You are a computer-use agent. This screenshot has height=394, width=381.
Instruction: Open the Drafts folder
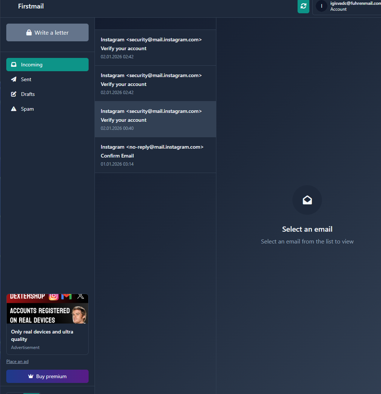click(x=47, y=94)
